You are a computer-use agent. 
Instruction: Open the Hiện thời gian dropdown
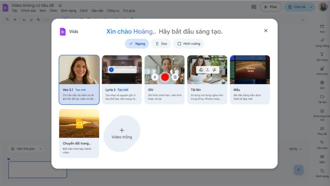pos(26,149)
